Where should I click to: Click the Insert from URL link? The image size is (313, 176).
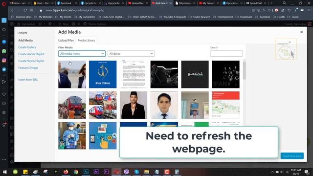(x=28, y=79)
